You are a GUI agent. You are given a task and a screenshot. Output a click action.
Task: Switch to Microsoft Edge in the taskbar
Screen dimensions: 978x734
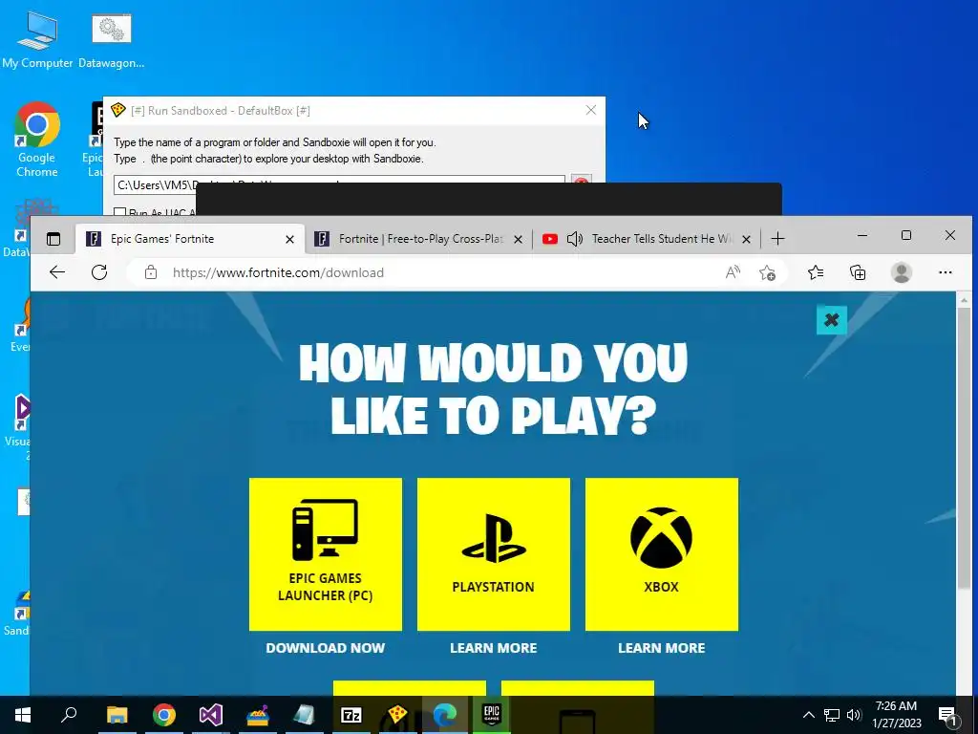click(x=445, y=715)
